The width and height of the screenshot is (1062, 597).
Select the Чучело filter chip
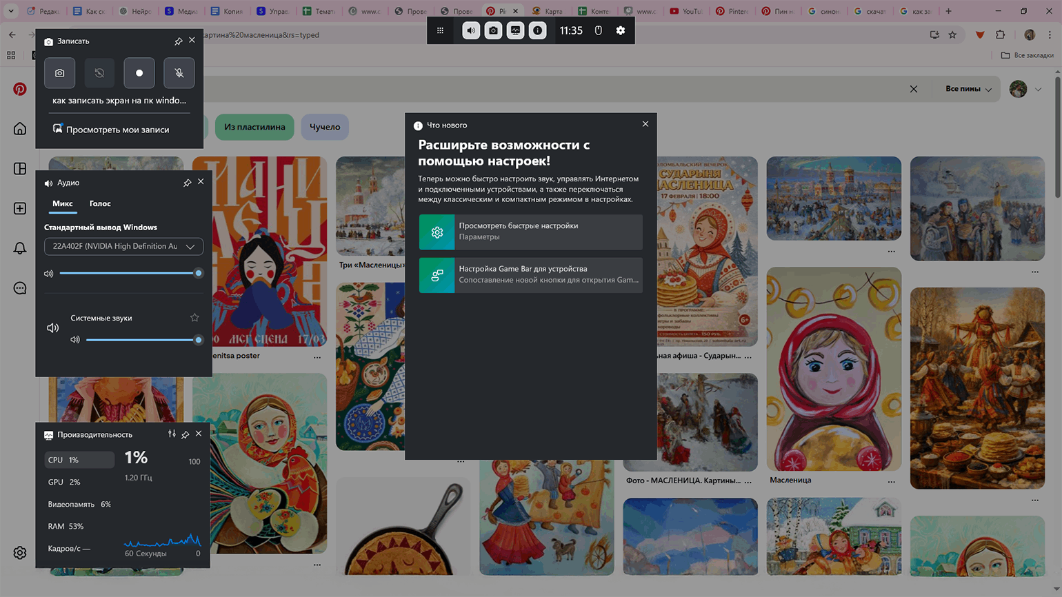click(325, 127)
